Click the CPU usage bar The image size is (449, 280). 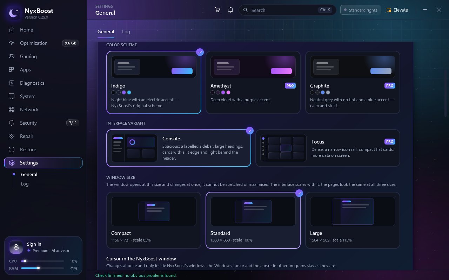(42, 261)
